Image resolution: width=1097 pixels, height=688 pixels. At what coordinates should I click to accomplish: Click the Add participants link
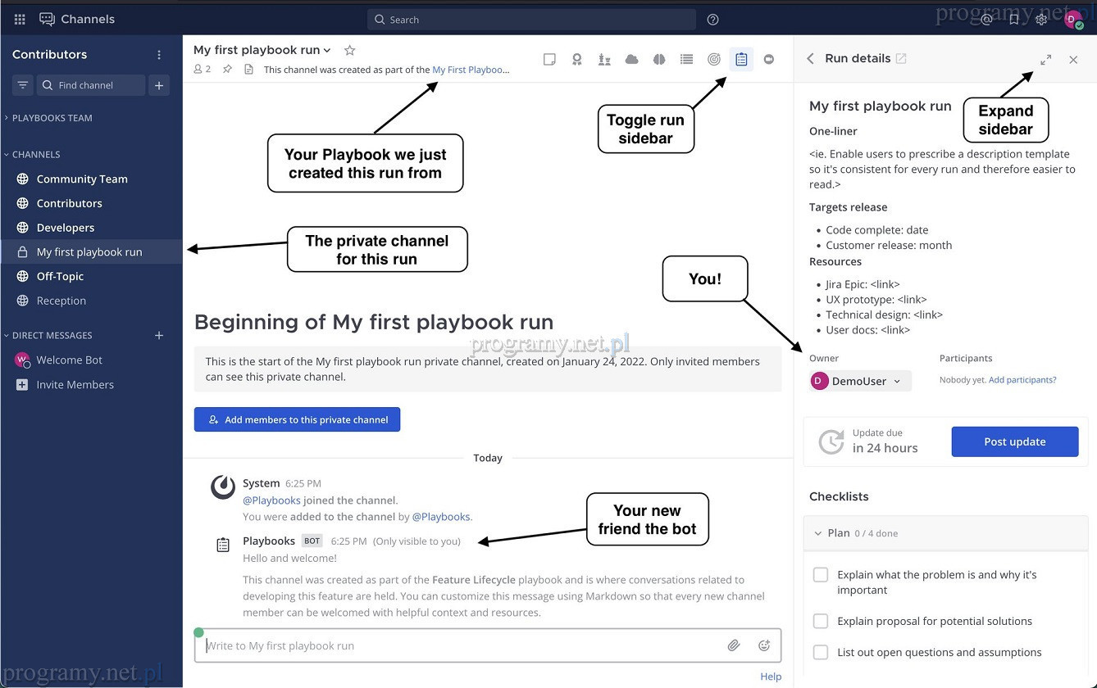pos(1022,380)
